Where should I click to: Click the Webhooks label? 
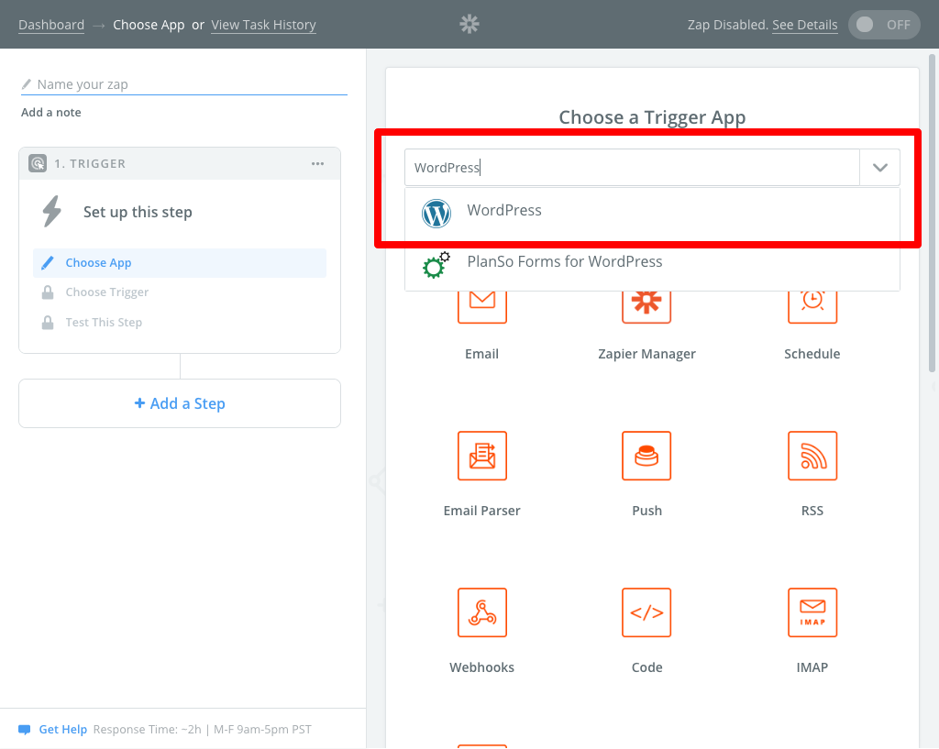[482, 667]
